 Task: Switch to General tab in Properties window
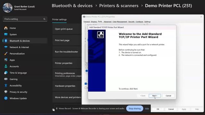coord(86,22)
